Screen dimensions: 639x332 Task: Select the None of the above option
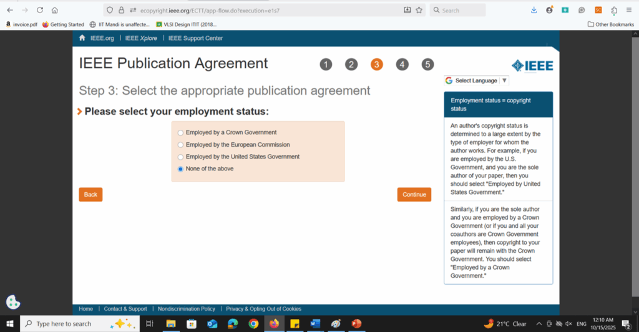tap(181, 169)
